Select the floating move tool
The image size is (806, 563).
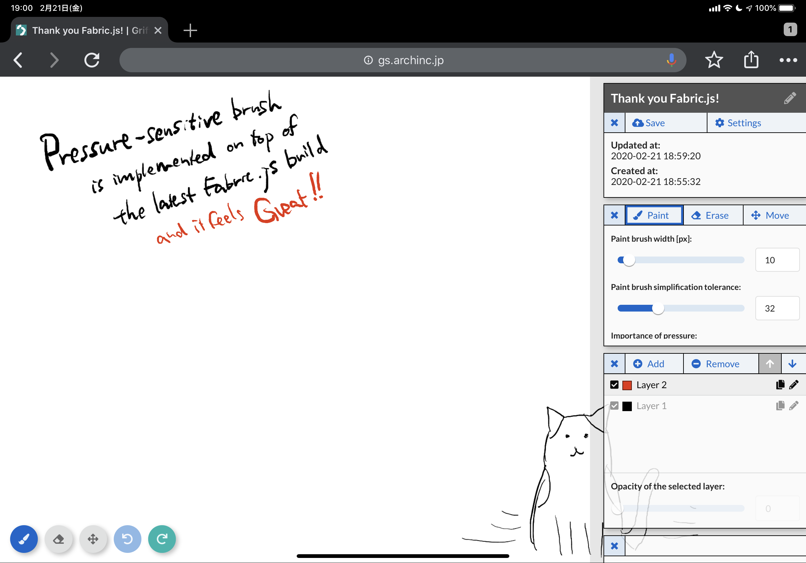(93, 539)
